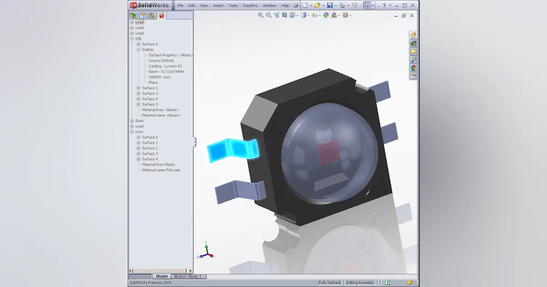The width and height of the screenshot is (547, 287).
Task: Expand the DIE tree node
Action: click(132, 39)
